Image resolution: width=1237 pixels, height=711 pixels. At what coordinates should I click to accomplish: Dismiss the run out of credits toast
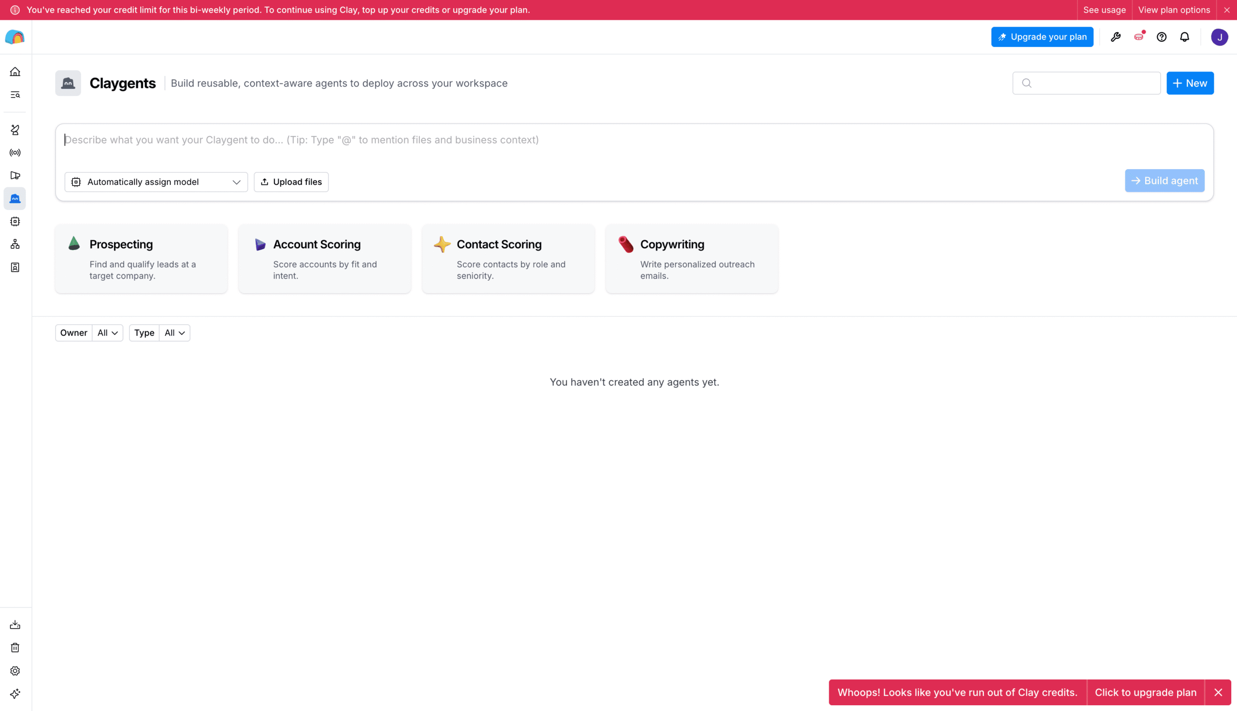(1218, 693)
